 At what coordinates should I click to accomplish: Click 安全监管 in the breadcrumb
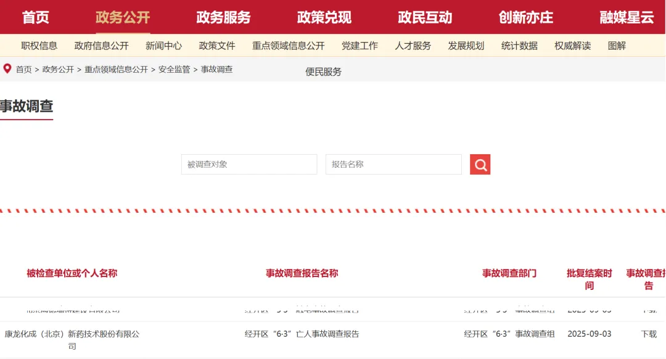coord(174,70)
